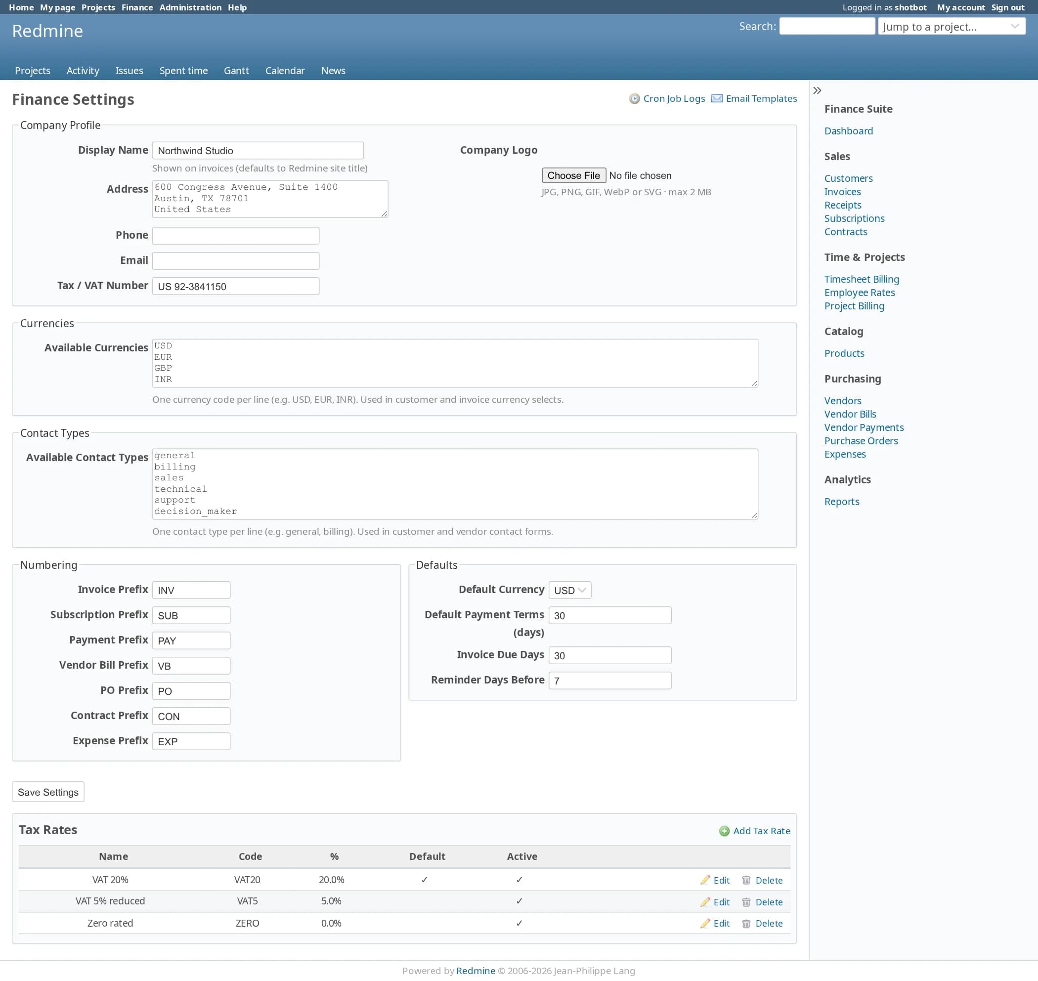Click into the Invoice Due Days field
This screenshot has width=1038, height=981.
coord(610,656)
